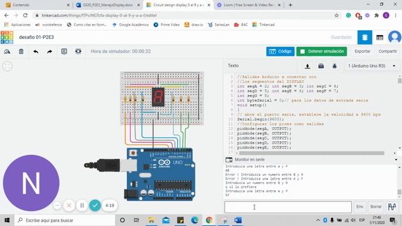Screen dimensions: 402x226
Task: Open the notes tool
Action: 64,51
